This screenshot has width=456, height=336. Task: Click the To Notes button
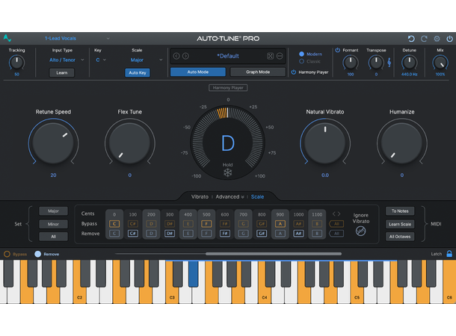pyautogui.click(x=400, y=211)
